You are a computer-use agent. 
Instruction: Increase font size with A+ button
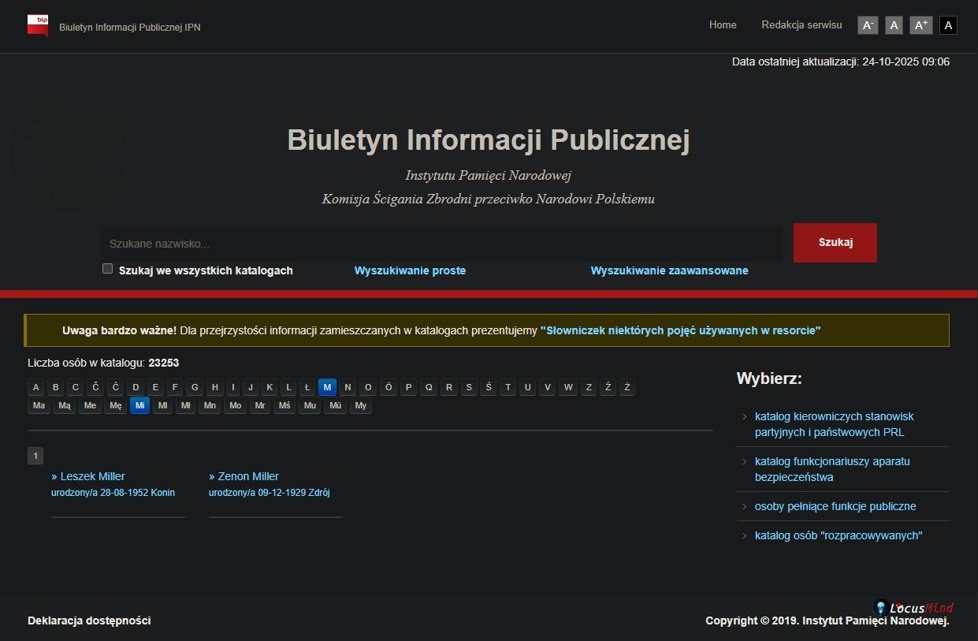[920, 25]
